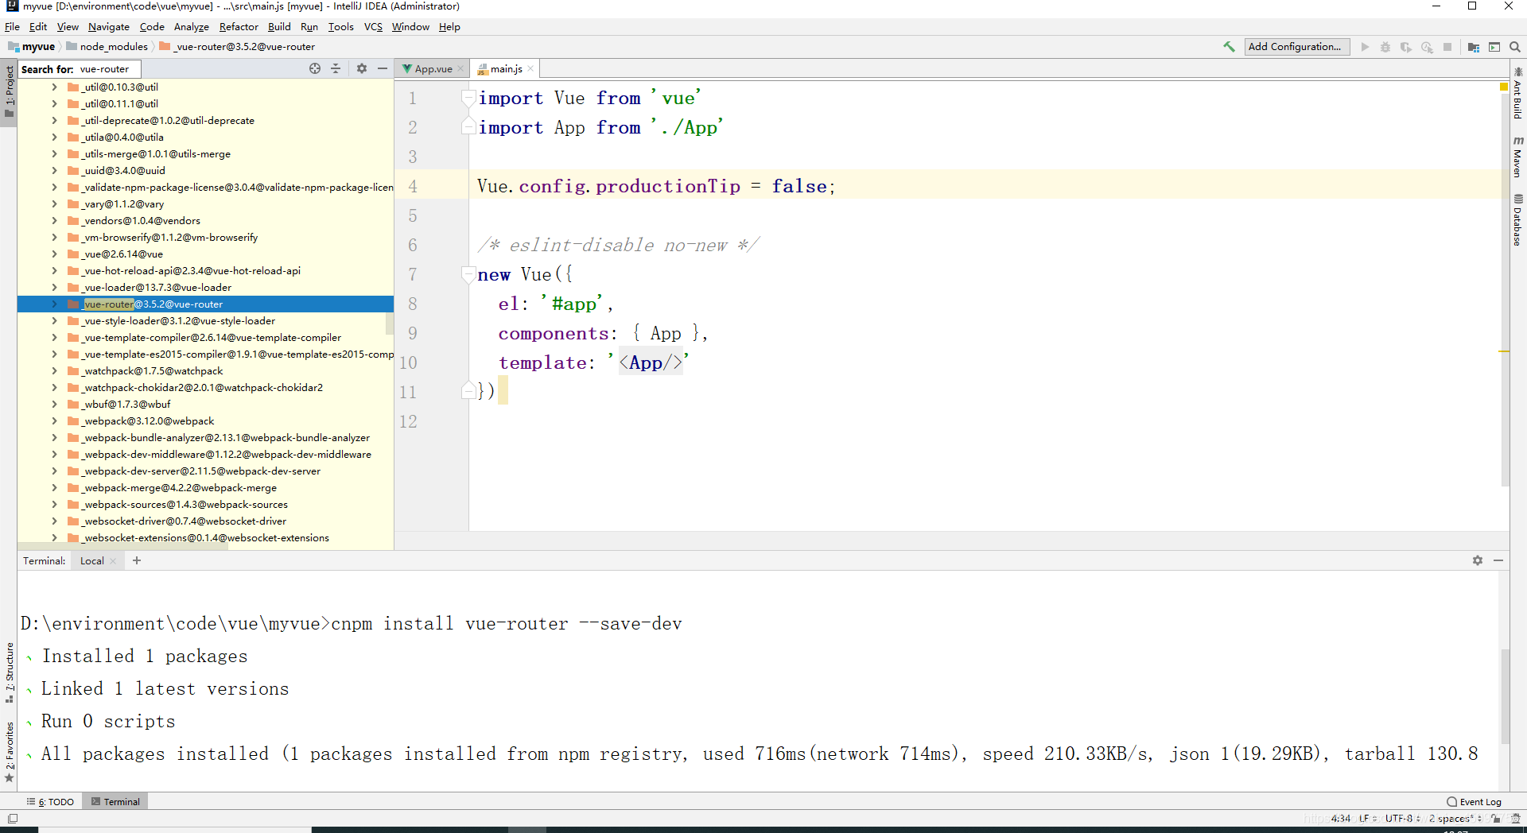Image resolution: width=1527 pixels, height=833 pixels.
Task: Open the Database tool window
Action: click(1518, 220)
